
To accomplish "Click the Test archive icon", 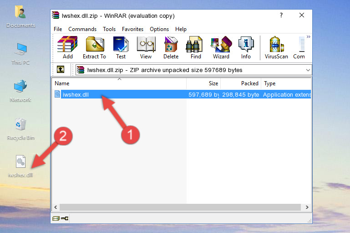I will coord(121,47).
